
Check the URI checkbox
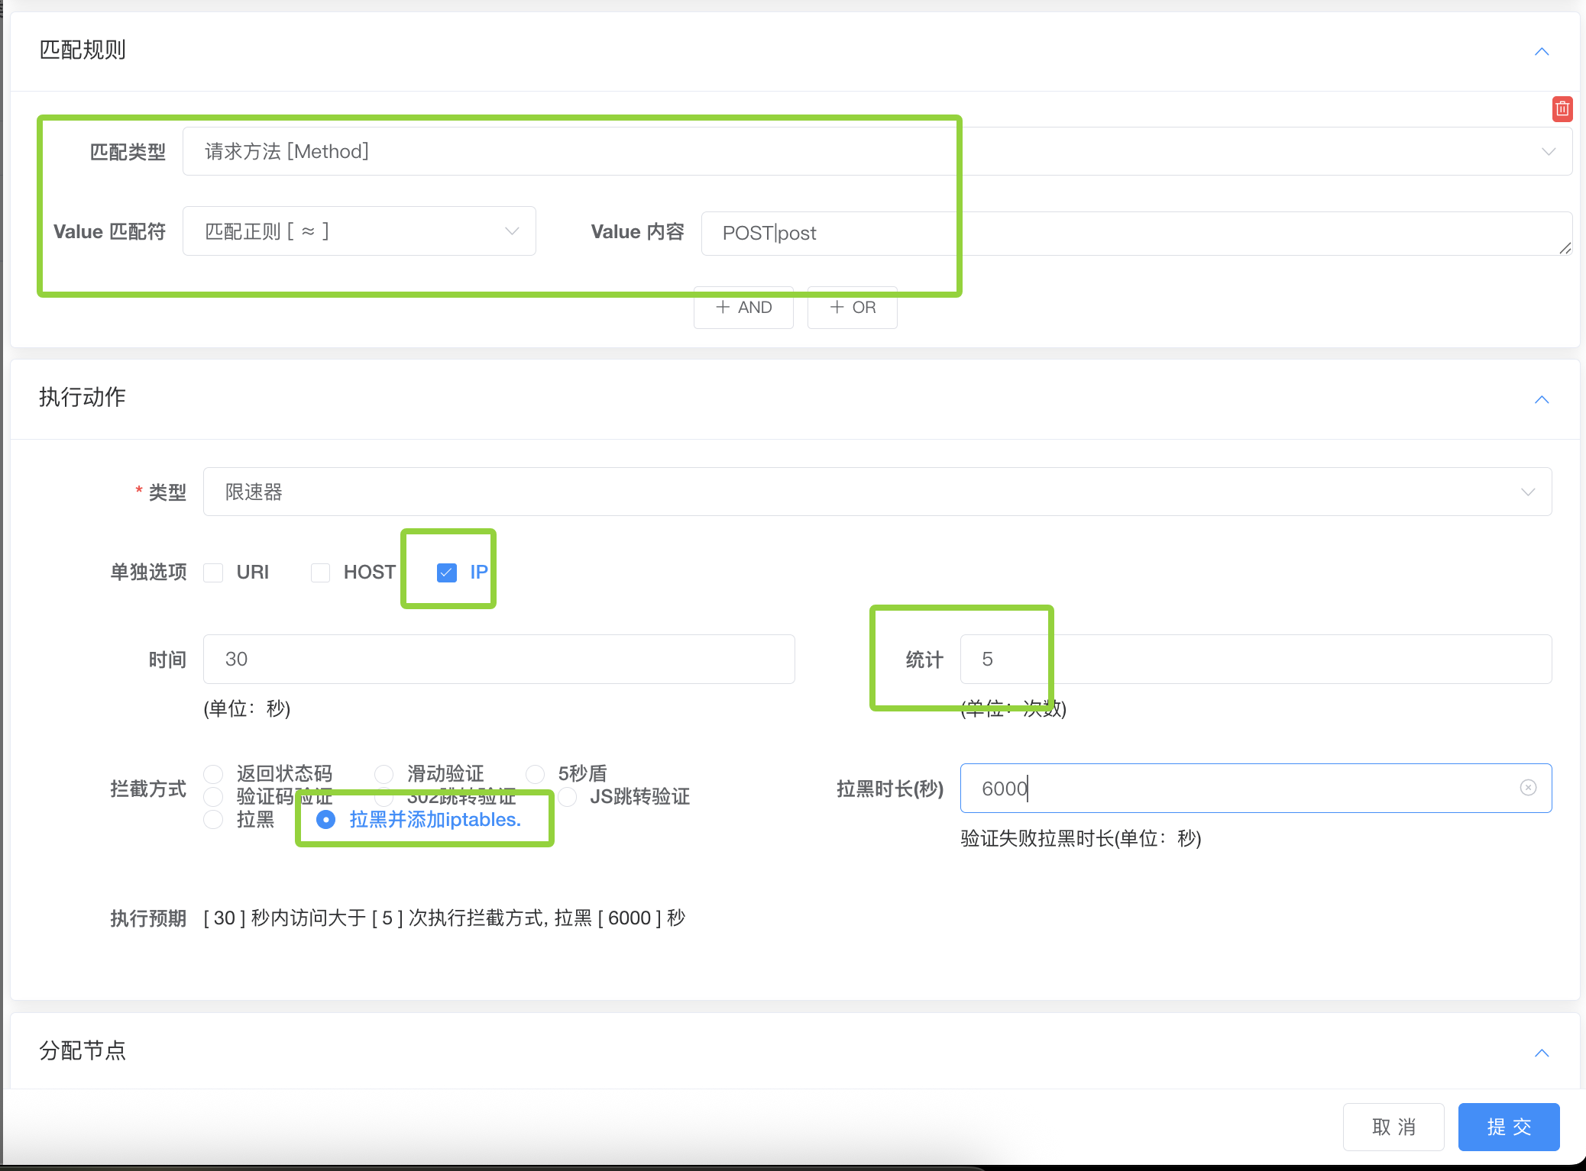pos(213,573)
